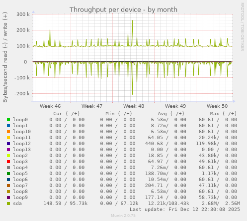Screen dimensions: 247x221
Task: Click the loop0 green legend swatch
Action: [x=8, y=120]
